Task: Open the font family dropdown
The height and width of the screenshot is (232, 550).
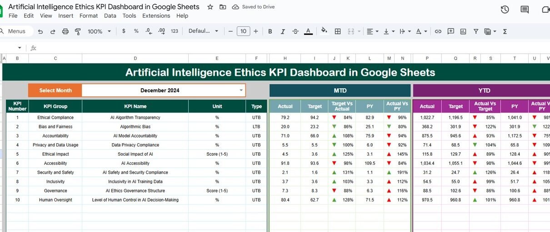Action: point(203,31)
